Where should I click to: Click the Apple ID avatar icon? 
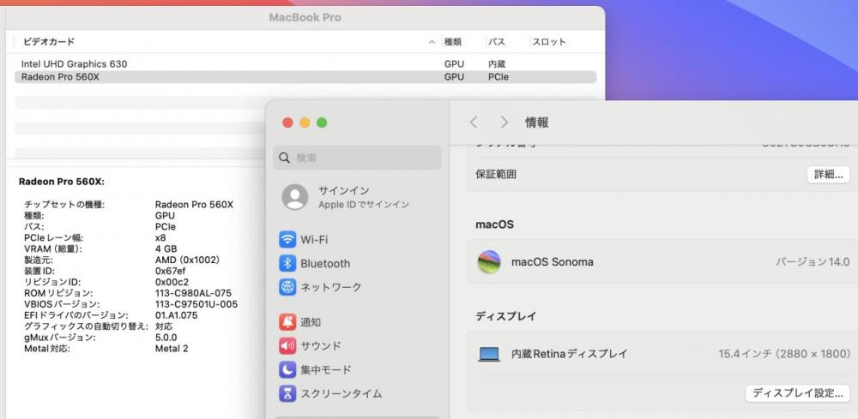pos(295,197)
